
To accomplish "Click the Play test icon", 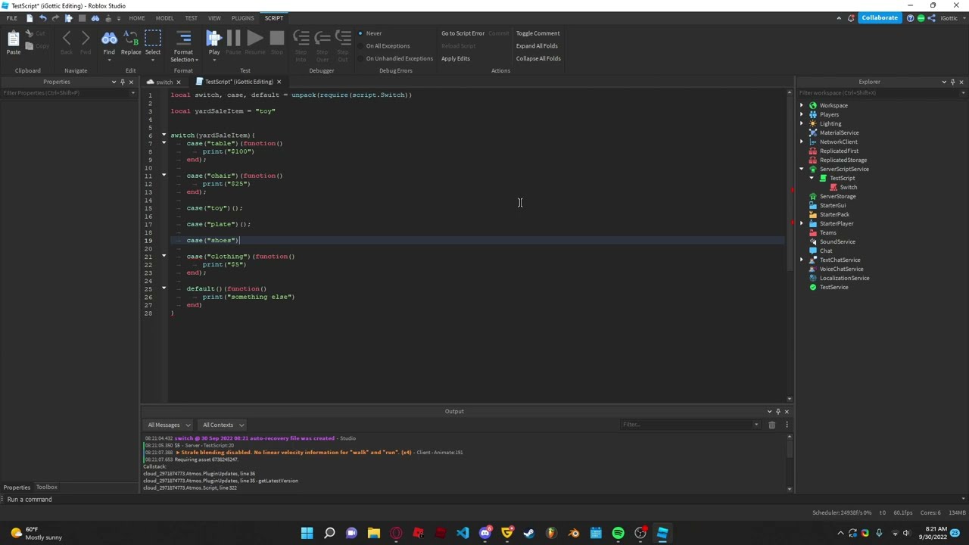I will coord(213,39).
